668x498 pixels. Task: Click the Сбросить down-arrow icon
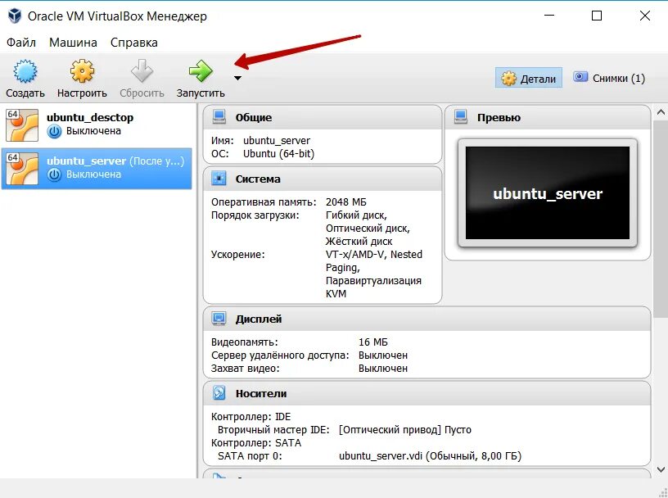pos(142,70)
